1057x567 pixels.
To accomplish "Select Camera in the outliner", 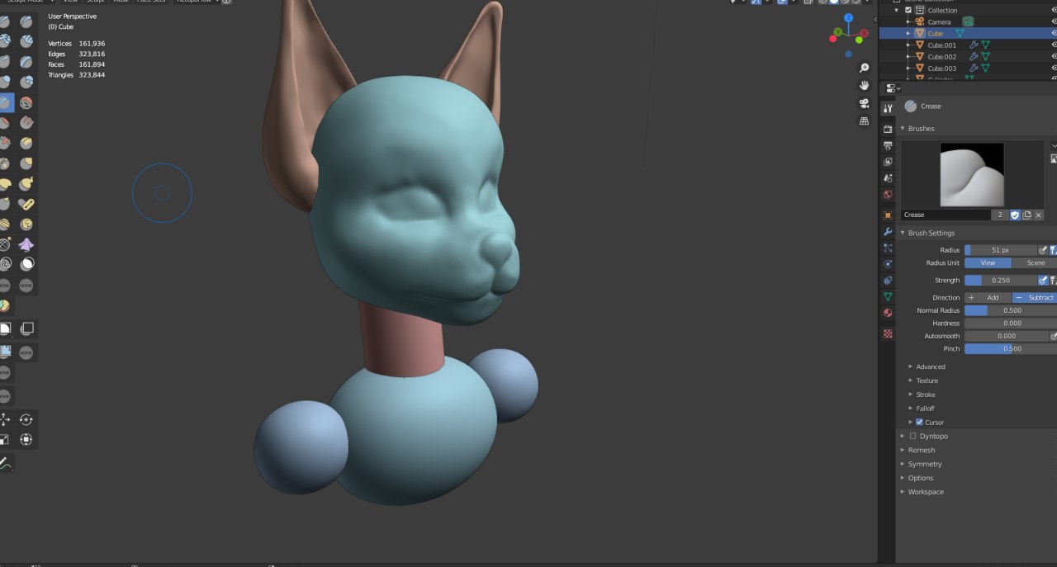I will click(x=939, y=21).
